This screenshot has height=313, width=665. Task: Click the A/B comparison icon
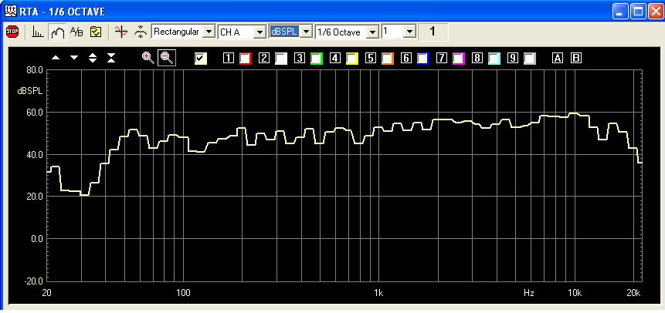pyautogui.click(x=76, y=32)
